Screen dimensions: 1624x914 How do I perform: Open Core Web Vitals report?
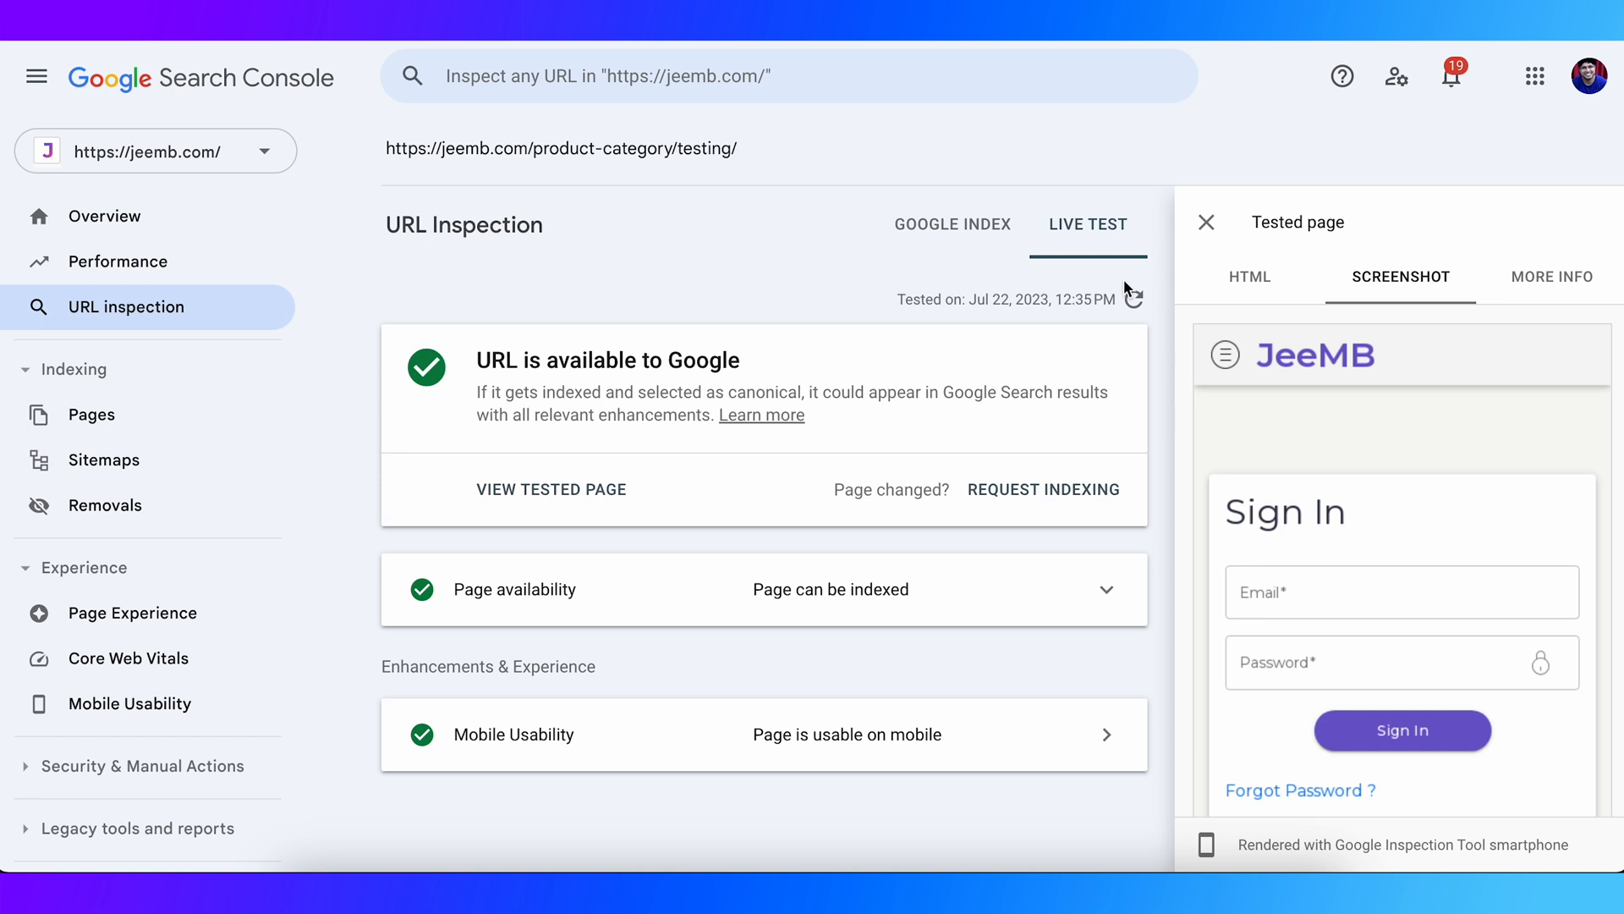click(129, 659)
